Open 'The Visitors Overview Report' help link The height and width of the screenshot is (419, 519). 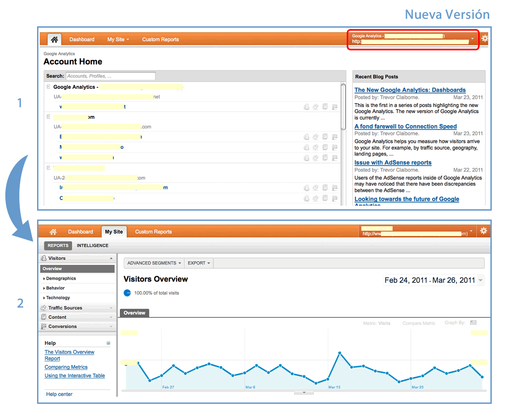coord(69,355)
